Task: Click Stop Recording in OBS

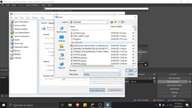Action: 172,82
